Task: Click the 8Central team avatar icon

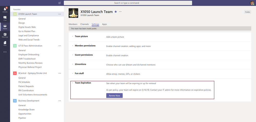Action: 15,73
